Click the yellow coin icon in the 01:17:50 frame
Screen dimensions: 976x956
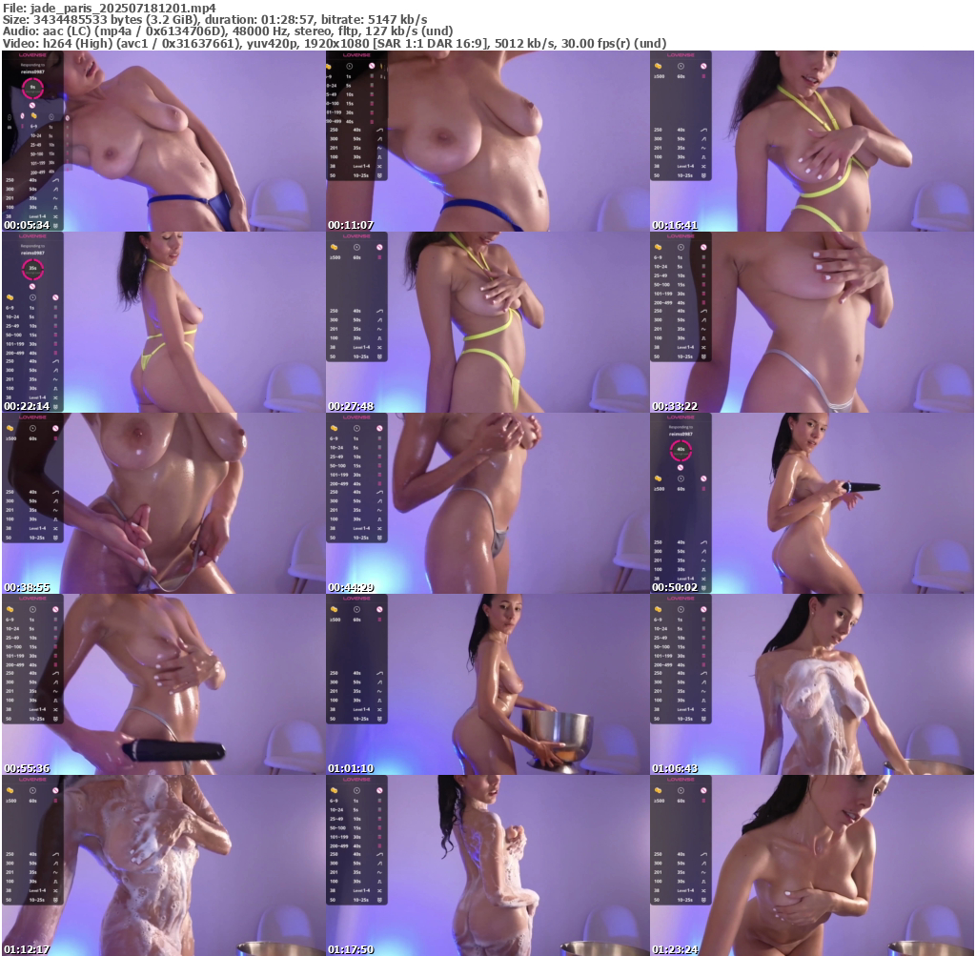pyautogui.click(x=334, y=791)
